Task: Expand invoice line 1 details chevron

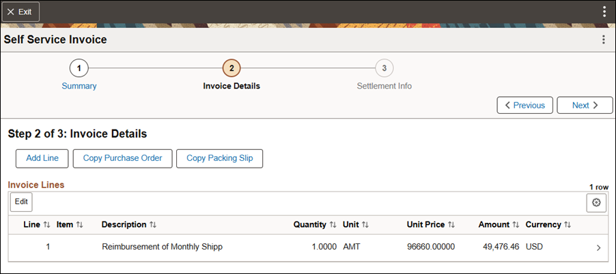Action: (x=598, y=247)
